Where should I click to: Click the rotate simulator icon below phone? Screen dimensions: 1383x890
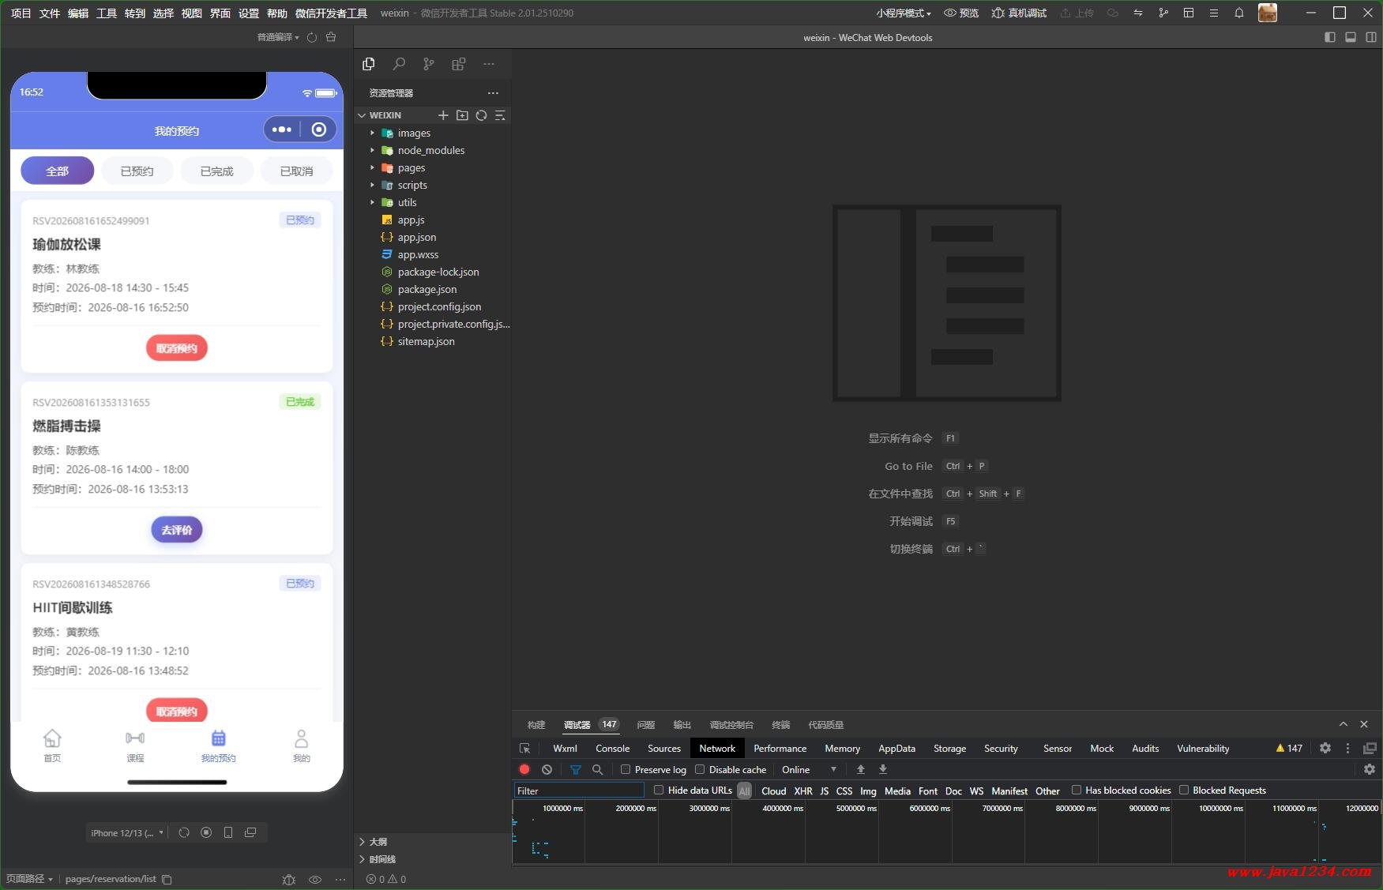184,832
